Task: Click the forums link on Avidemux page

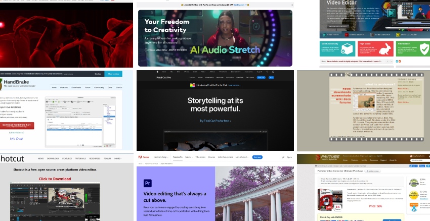Action: click(345, 102)
